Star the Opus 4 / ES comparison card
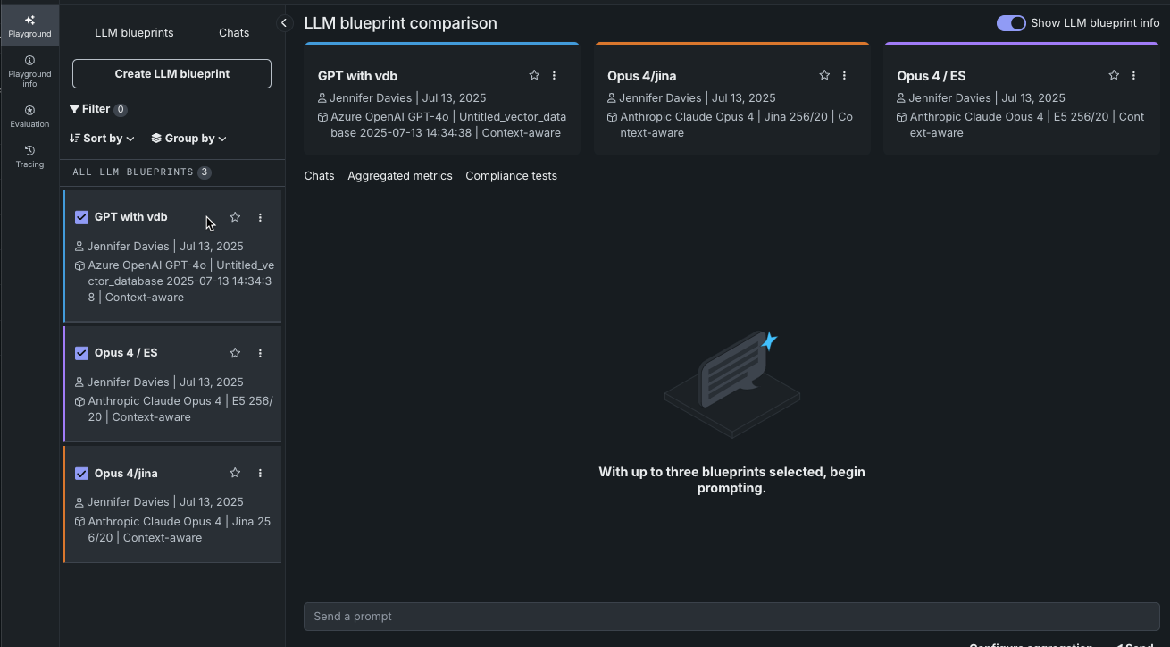This screenshot has width=1170, height=647. point(1114,76)
